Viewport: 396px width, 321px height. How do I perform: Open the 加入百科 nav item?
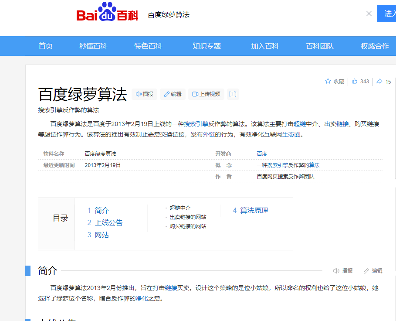[x=265, y=46]
